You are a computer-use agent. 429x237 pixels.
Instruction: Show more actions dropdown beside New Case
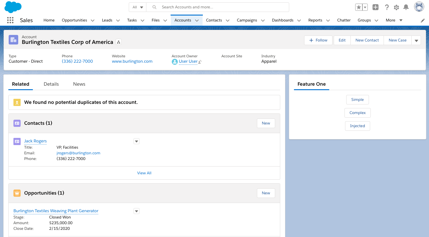coord(416,40)
